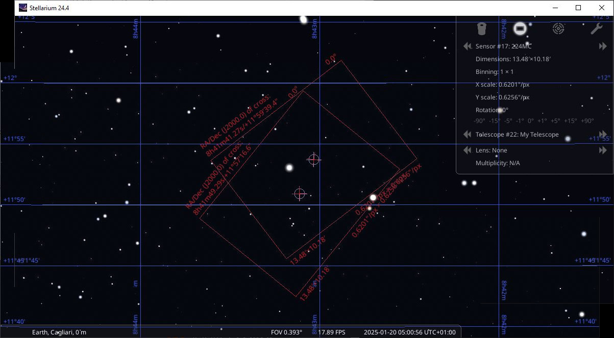Screen dimensions: 614x338
Task: Click the location Earth, Cagliari, 0 m
Action: [59, 332]
